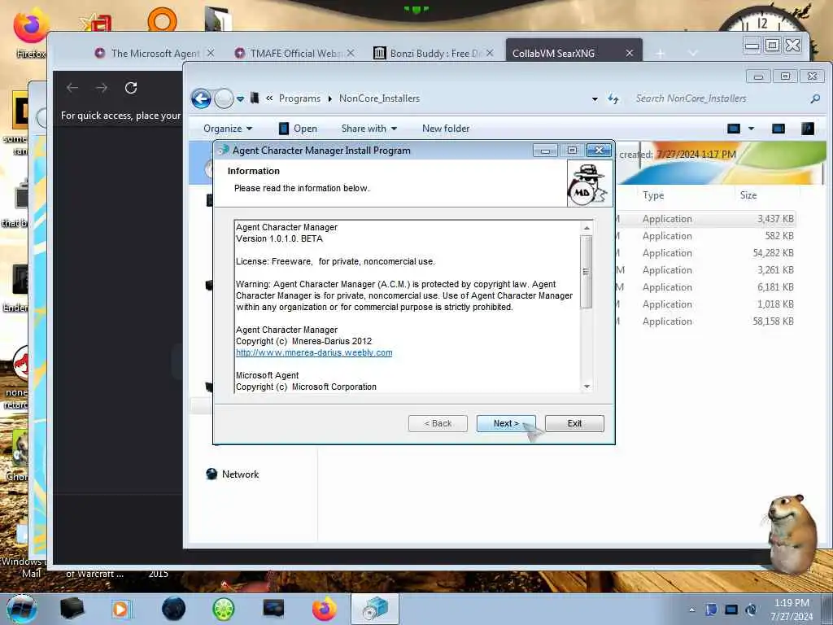Open the Organize menu
This screenshot has width=833, height=625.
[228, 129]
